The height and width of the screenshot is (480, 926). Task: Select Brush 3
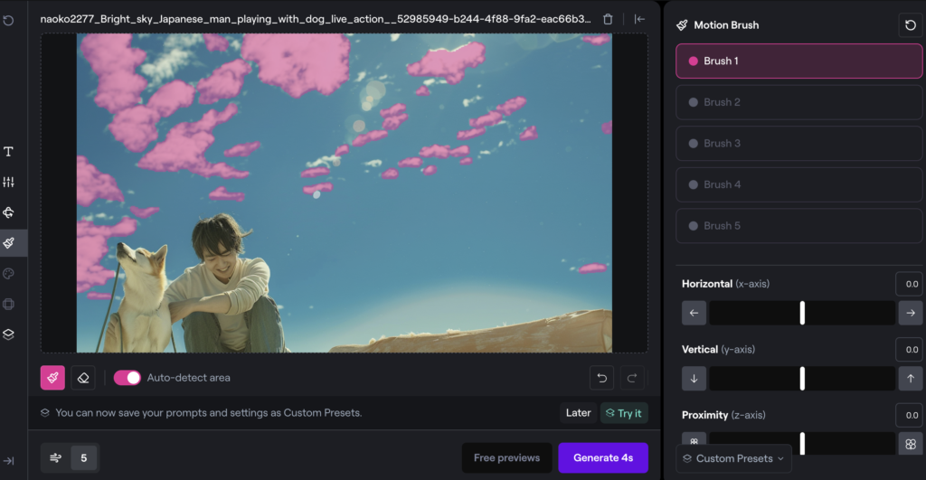[x=798, y=144]
